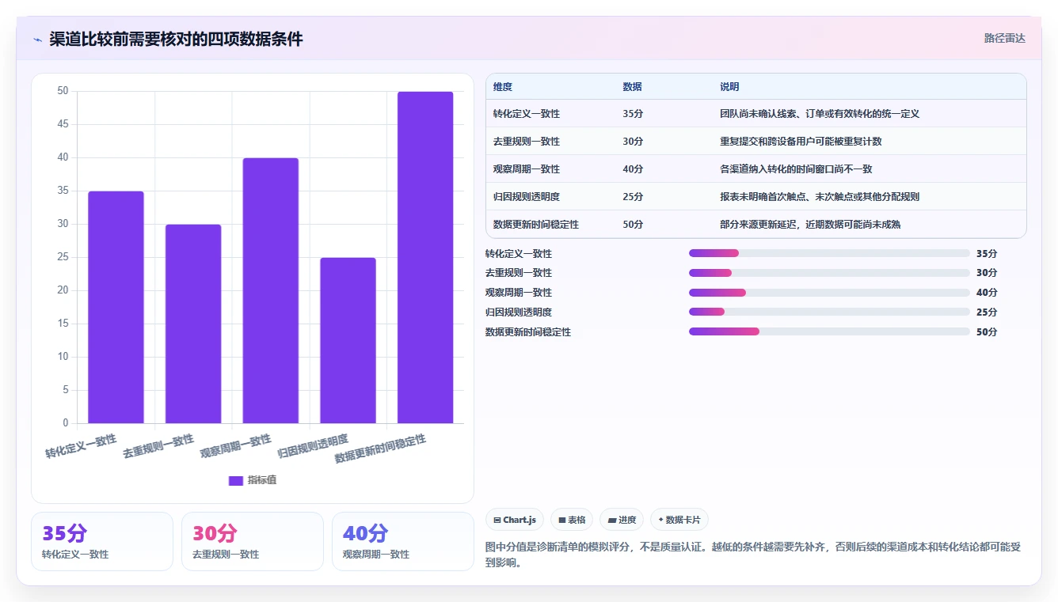Click the title 渠道比较前需要核对的四项数据条件
The height and width of the screenshot is (602, 1058).
176,40
